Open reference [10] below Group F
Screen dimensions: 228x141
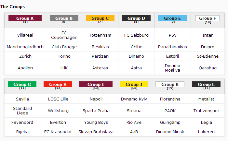[208, 22]
